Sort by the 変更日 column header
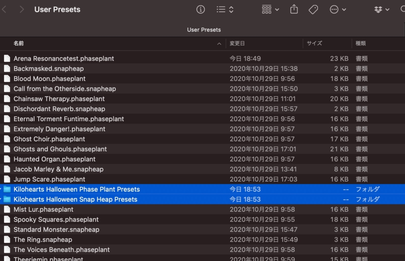405x261 pixels. click(237, 43)
